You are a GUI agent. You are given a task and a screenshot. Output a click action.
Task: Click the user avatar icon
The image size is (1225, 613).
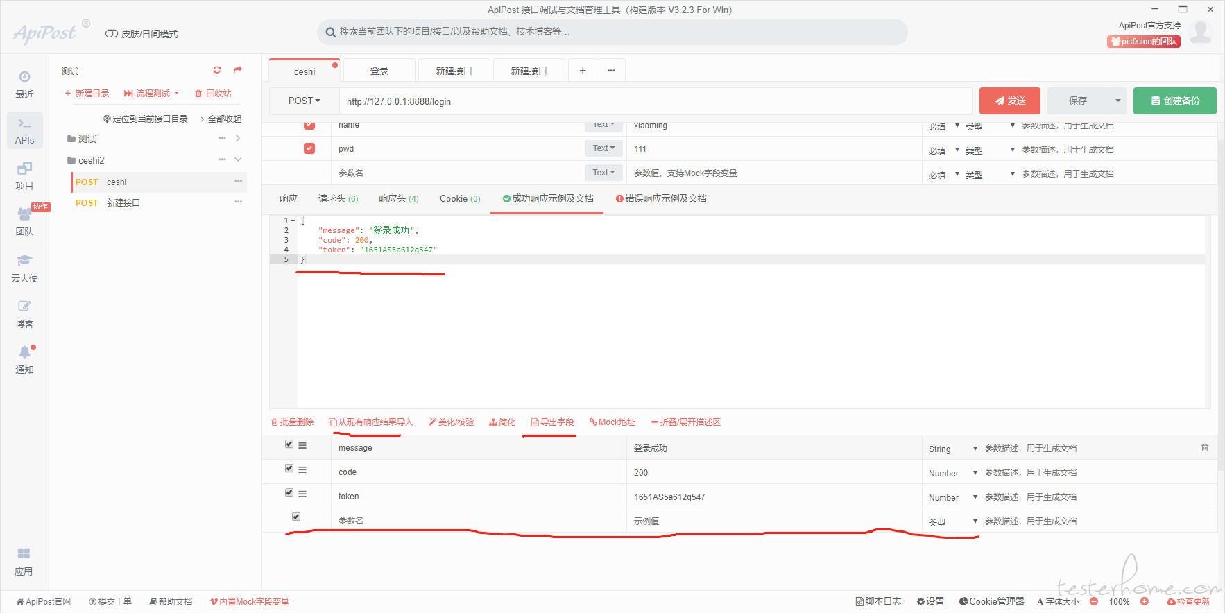[x=1201, y=32]
